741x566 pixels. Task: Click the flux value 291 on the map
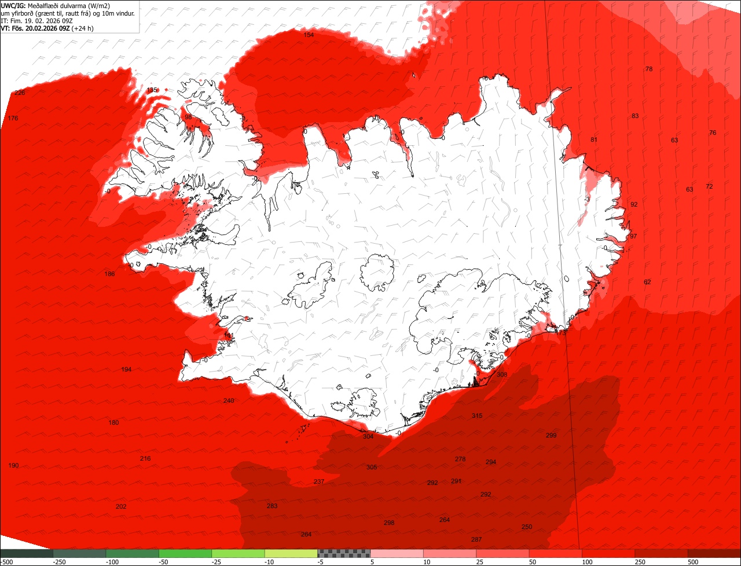[x=456, y=481]
